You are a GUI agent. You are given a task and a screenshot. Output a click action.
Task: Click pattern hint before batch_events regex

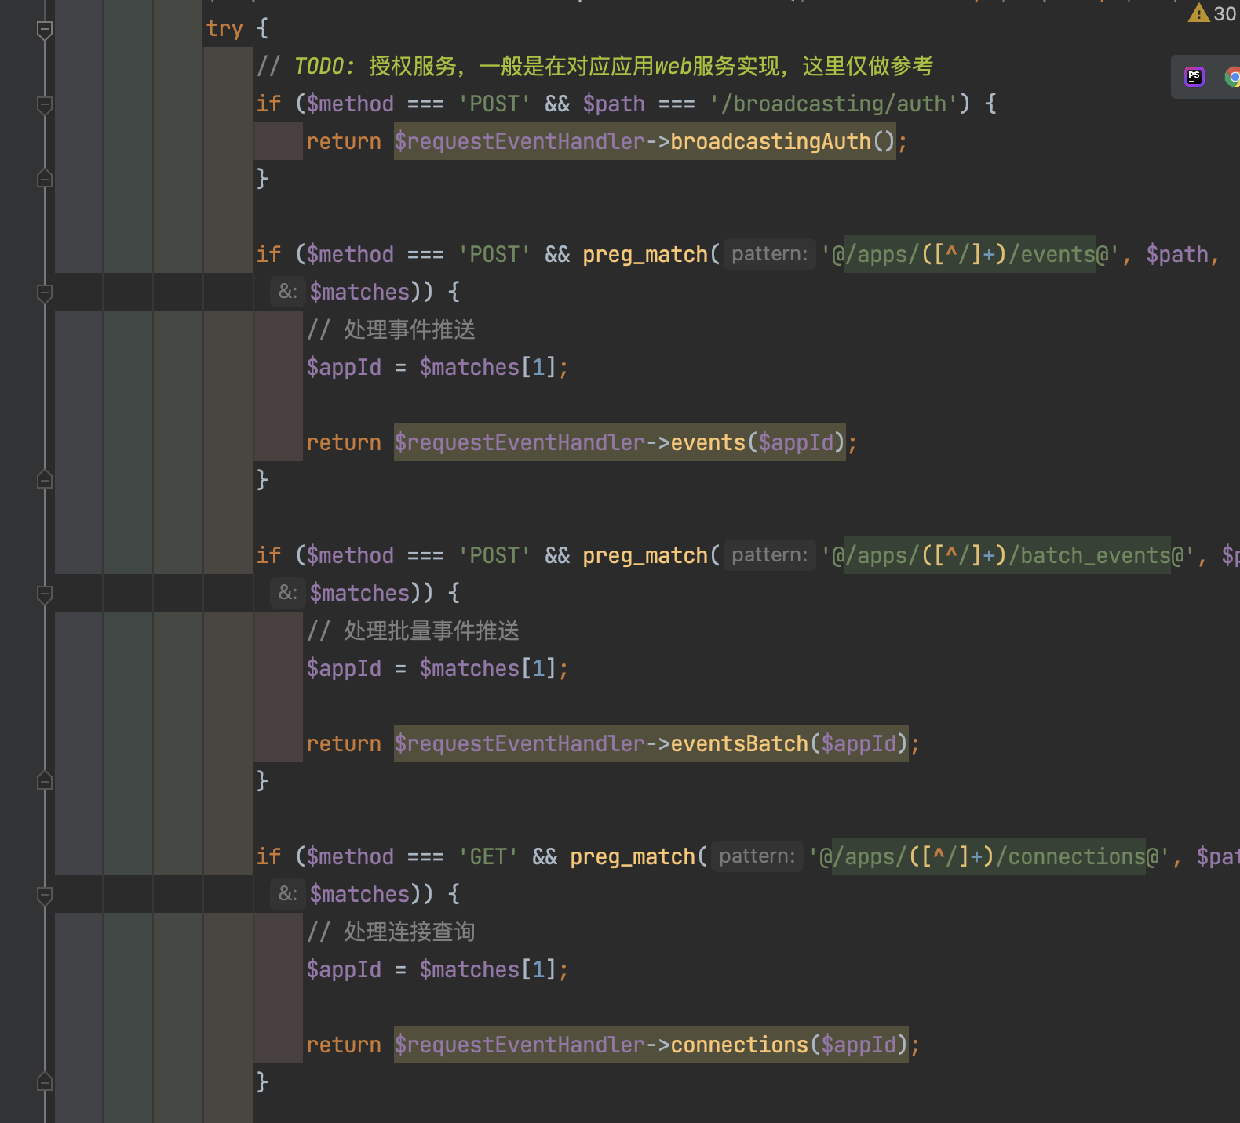pos(769,555)
